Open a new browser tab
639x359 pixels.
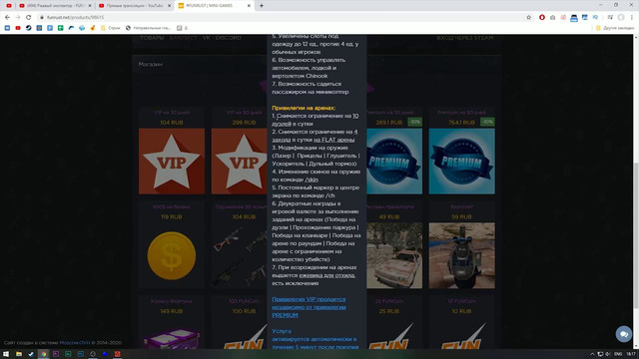point(262,6)
